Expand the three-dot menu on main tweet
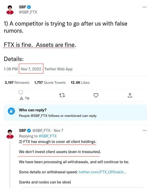The width and height of the screenshot is (156, 188). [x=145, y=7]
